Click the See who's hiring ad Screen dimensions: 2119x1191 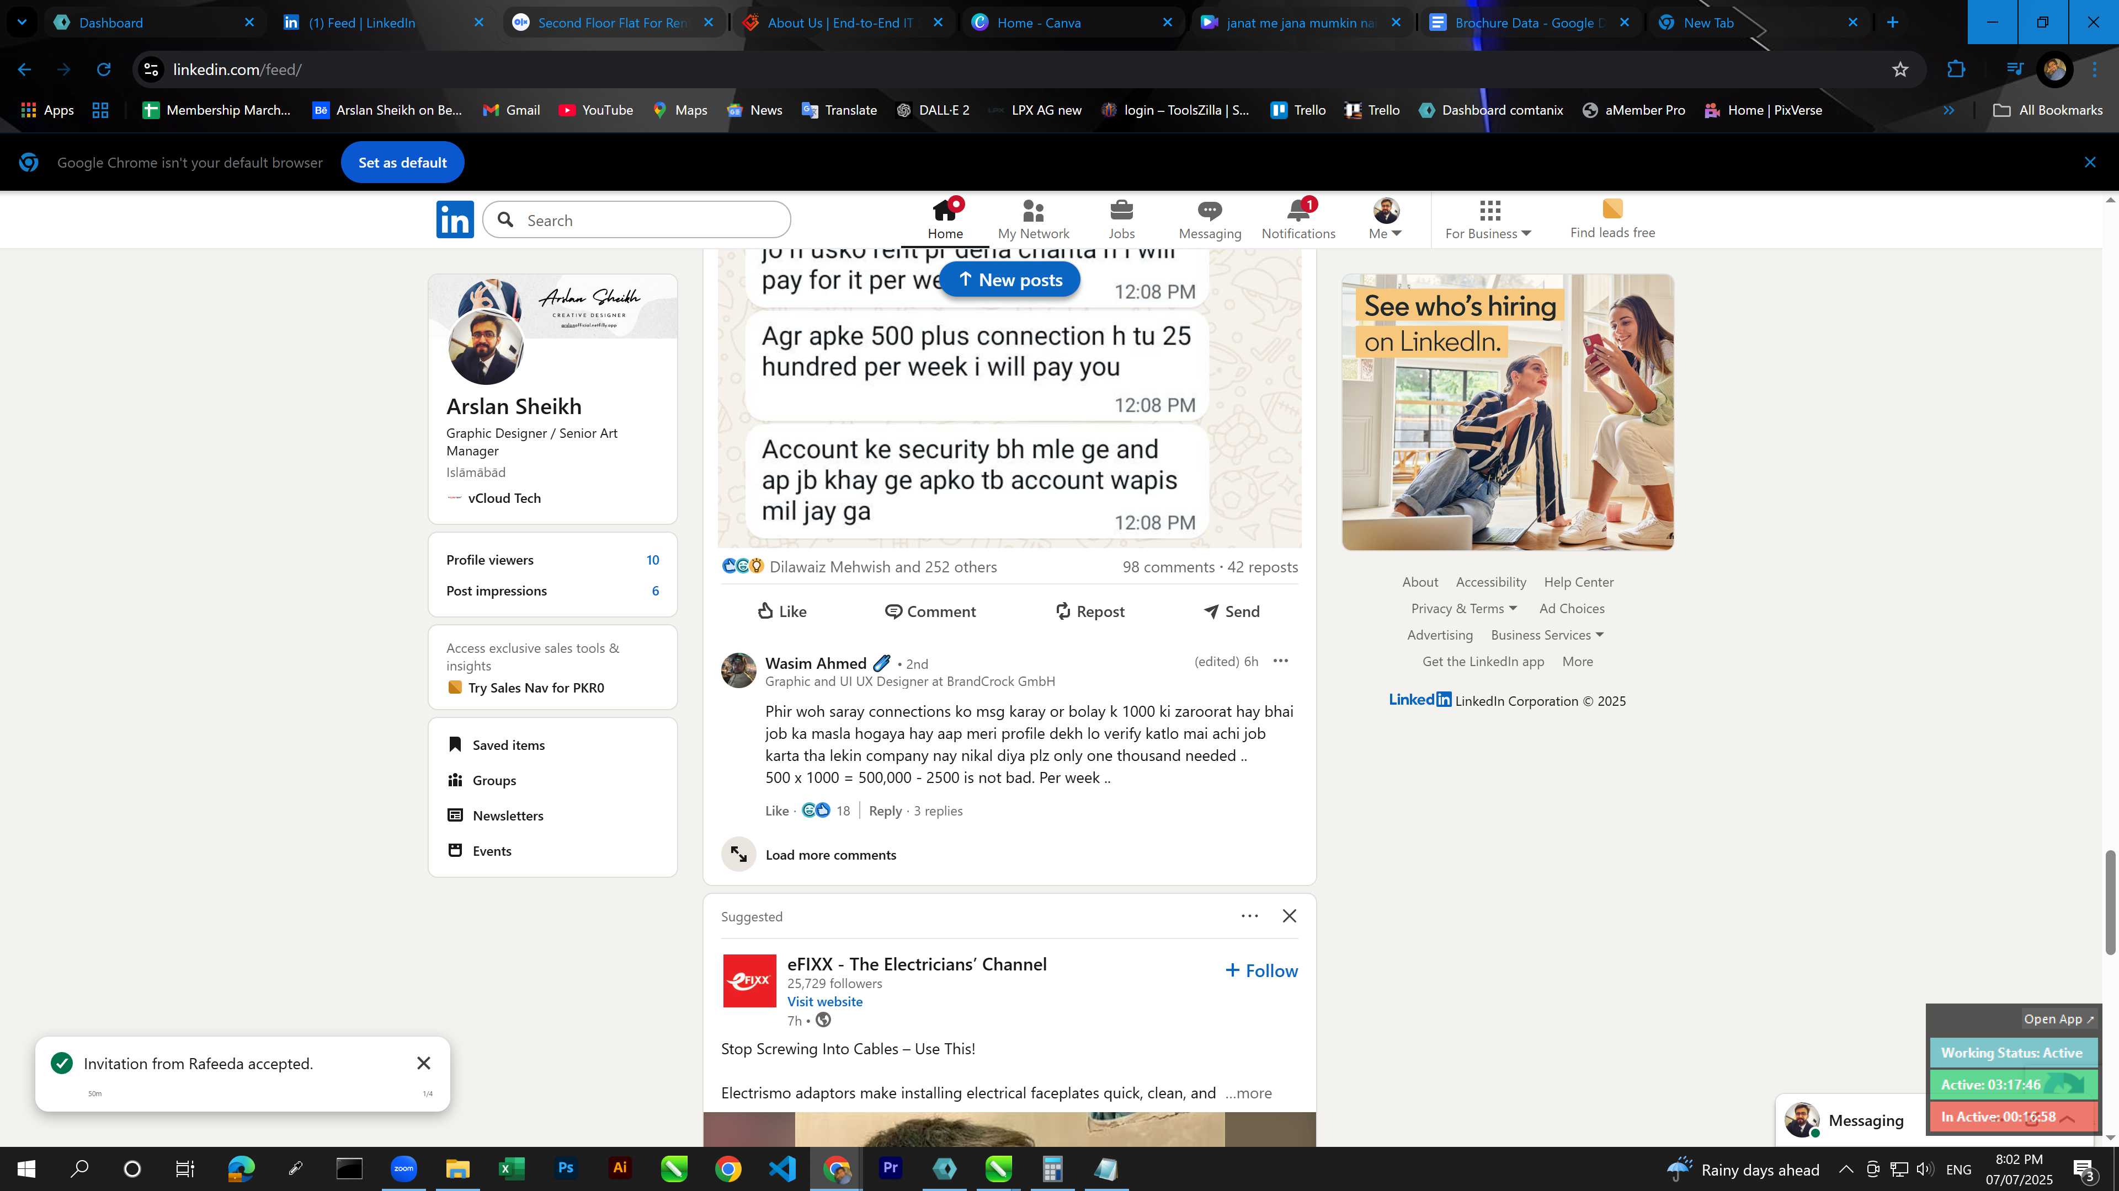pos(1507,412)
